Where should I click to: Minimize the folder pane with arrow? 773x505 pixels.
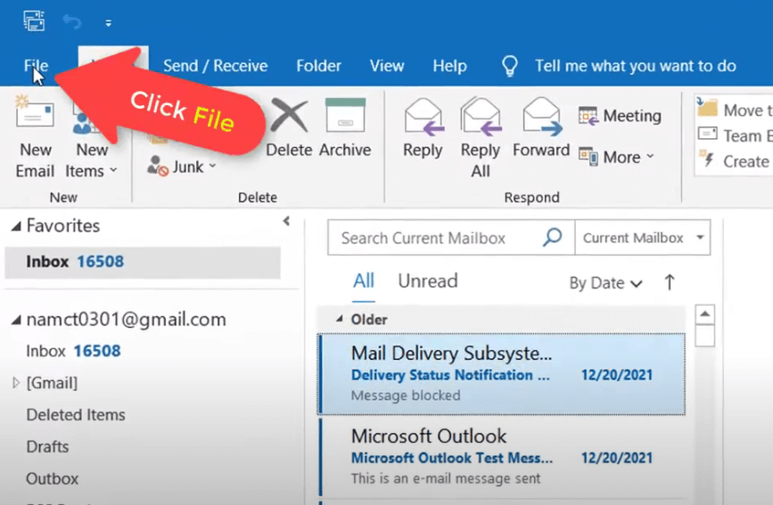[286, 221]
